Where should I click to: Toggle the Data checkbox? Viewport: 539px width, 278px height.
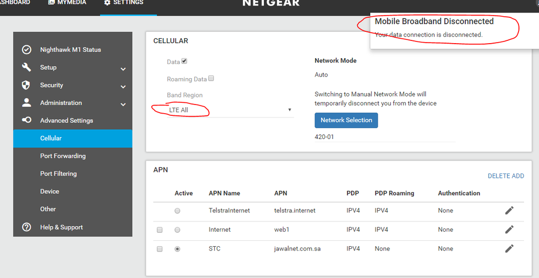point(185,61)
